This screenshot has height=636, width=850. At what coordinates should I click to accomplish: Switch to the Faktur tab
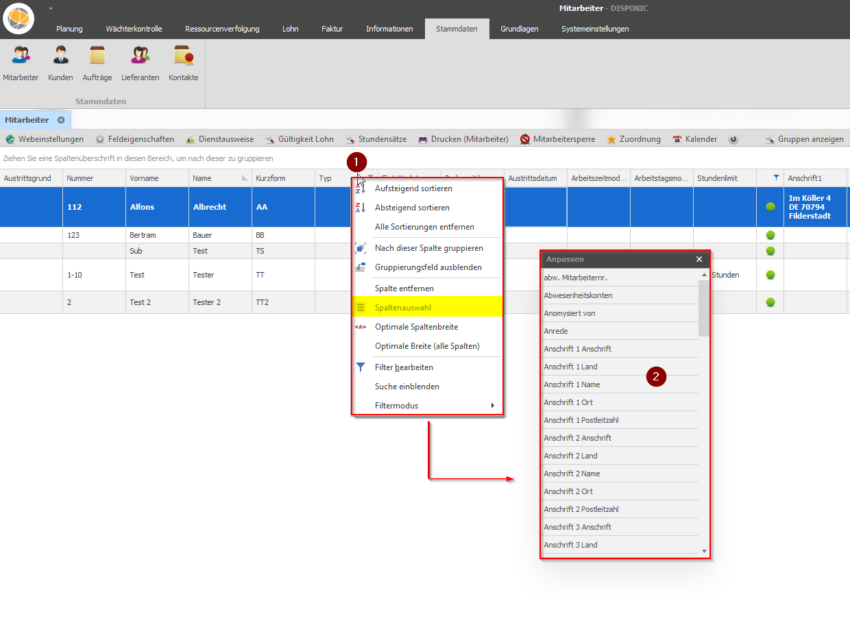pyautogui.click(x=332, y=29)
